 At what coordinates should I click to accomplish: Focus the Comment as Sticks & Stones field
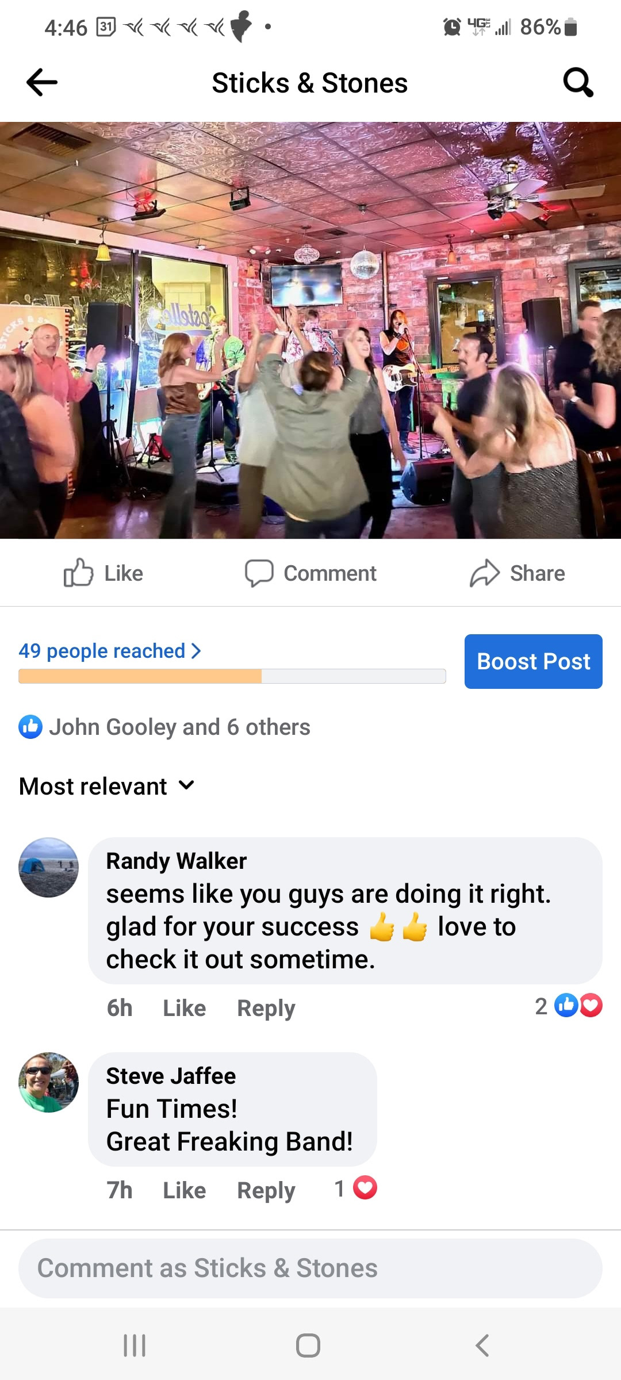(310, 1268)
